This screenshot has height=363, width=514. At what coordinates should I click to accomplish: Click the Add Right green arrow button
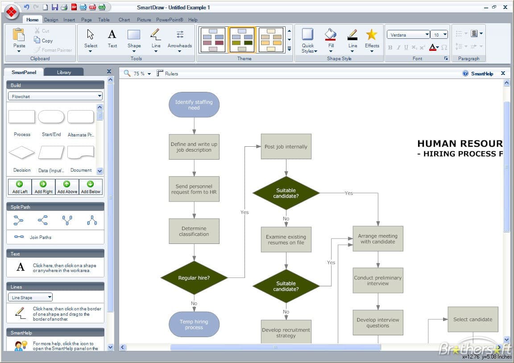click(44, 187)
